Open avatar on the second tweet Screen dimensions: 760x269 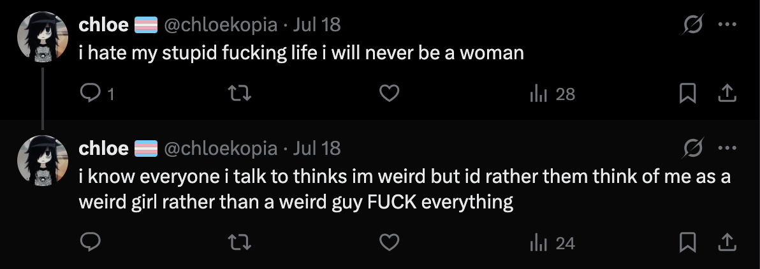tap(42, 160)
